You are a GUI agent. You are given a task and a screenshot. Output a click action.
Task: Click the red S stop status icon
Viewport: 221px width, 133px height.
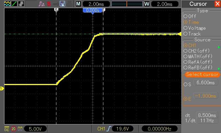pos(49,4)
